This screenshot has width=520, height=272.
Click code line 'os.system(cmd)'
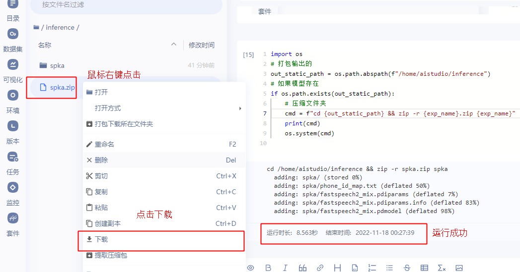[x=309, y=133]
